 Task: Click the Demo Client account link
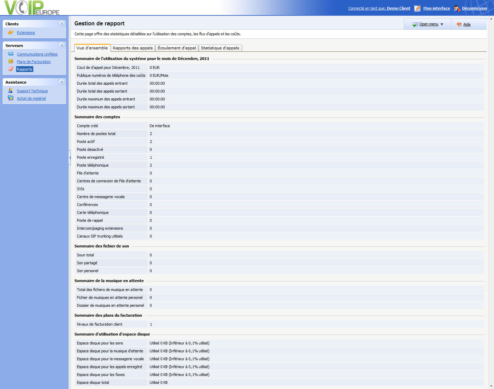398,8
